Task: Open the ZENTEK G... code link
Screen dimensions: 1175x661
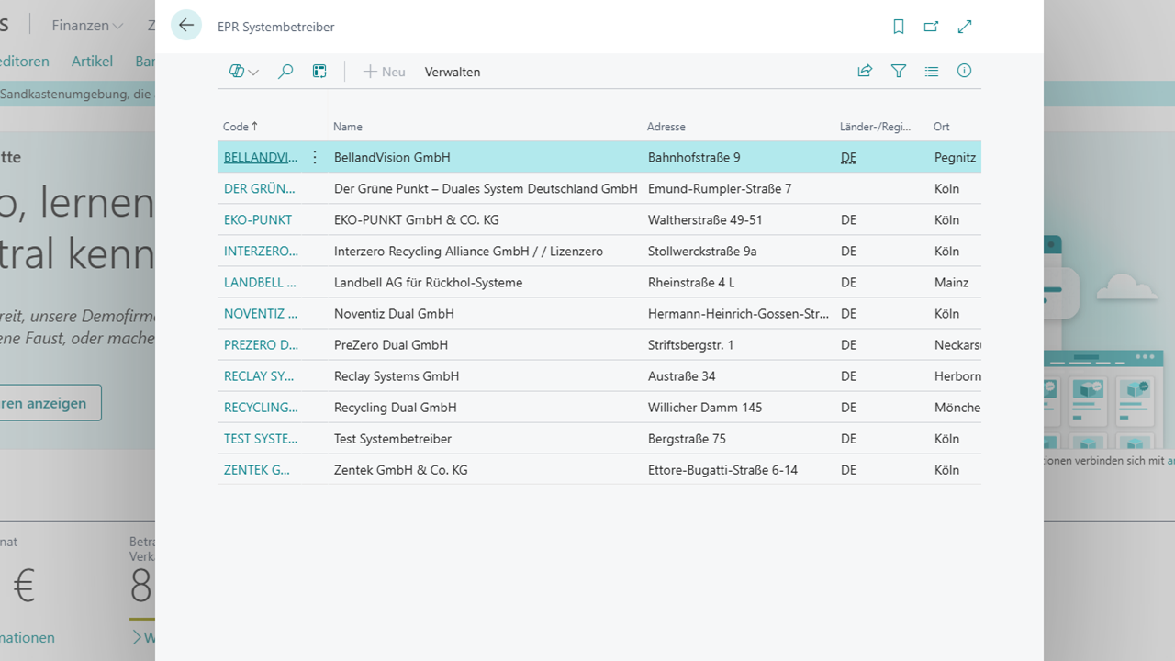Action: click(257, 469)
